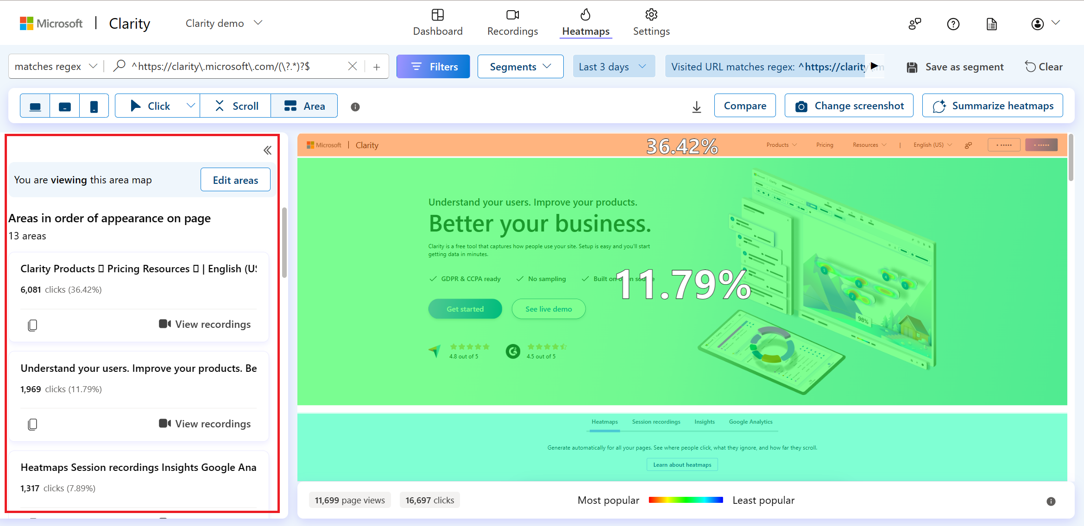Select the Heatmaps Session recordings area card title
Image resolution: width=1084 pixels, height=526 pixels.
coord(139,467)
